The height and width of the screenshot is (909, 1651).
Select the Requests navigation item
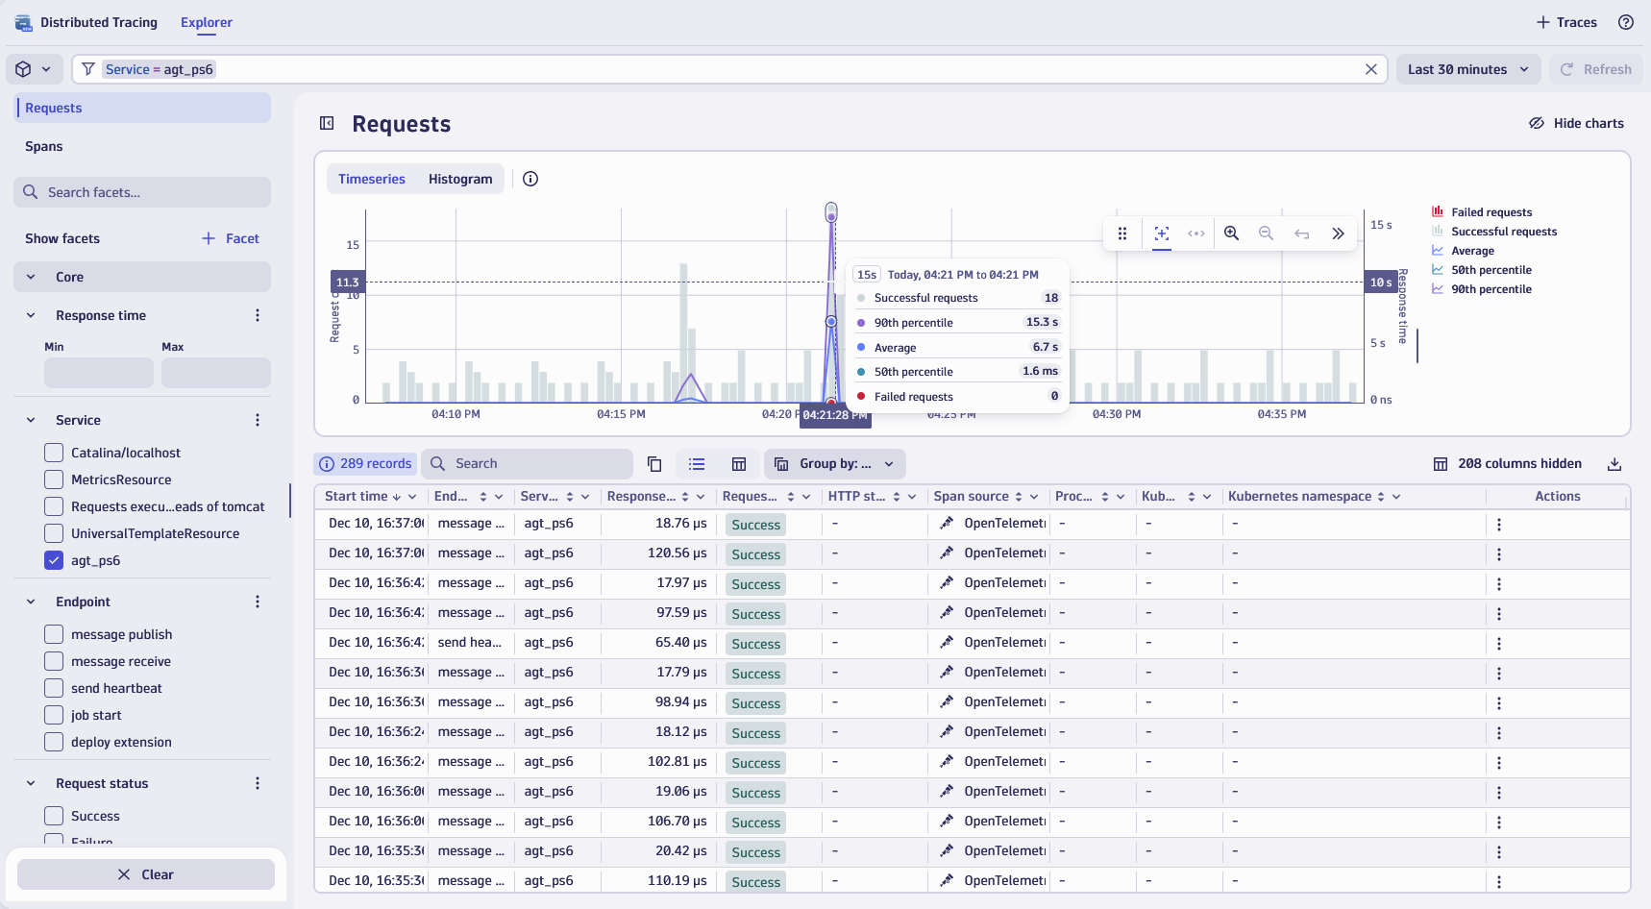coord(142,108)
